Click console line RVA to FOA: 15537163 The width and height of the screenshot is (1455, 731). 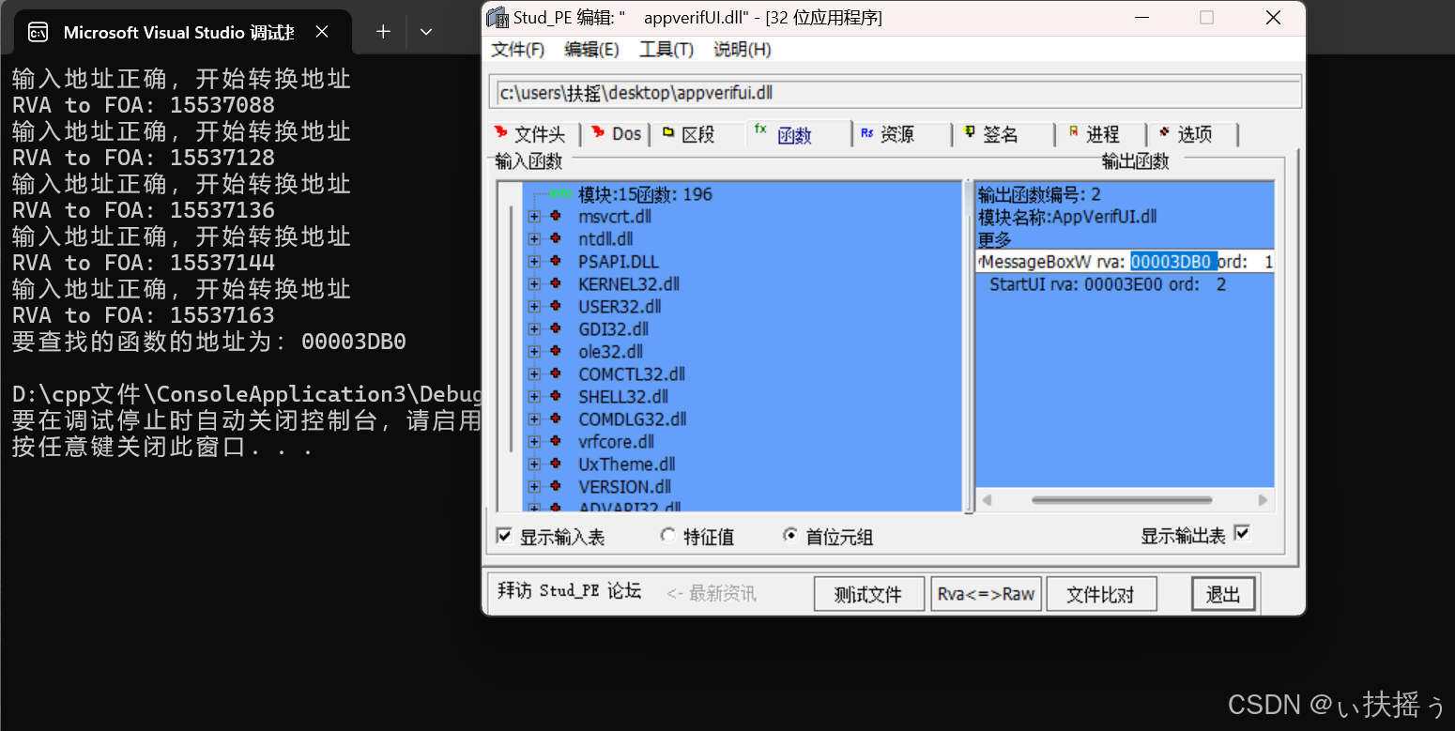point(144,315)
